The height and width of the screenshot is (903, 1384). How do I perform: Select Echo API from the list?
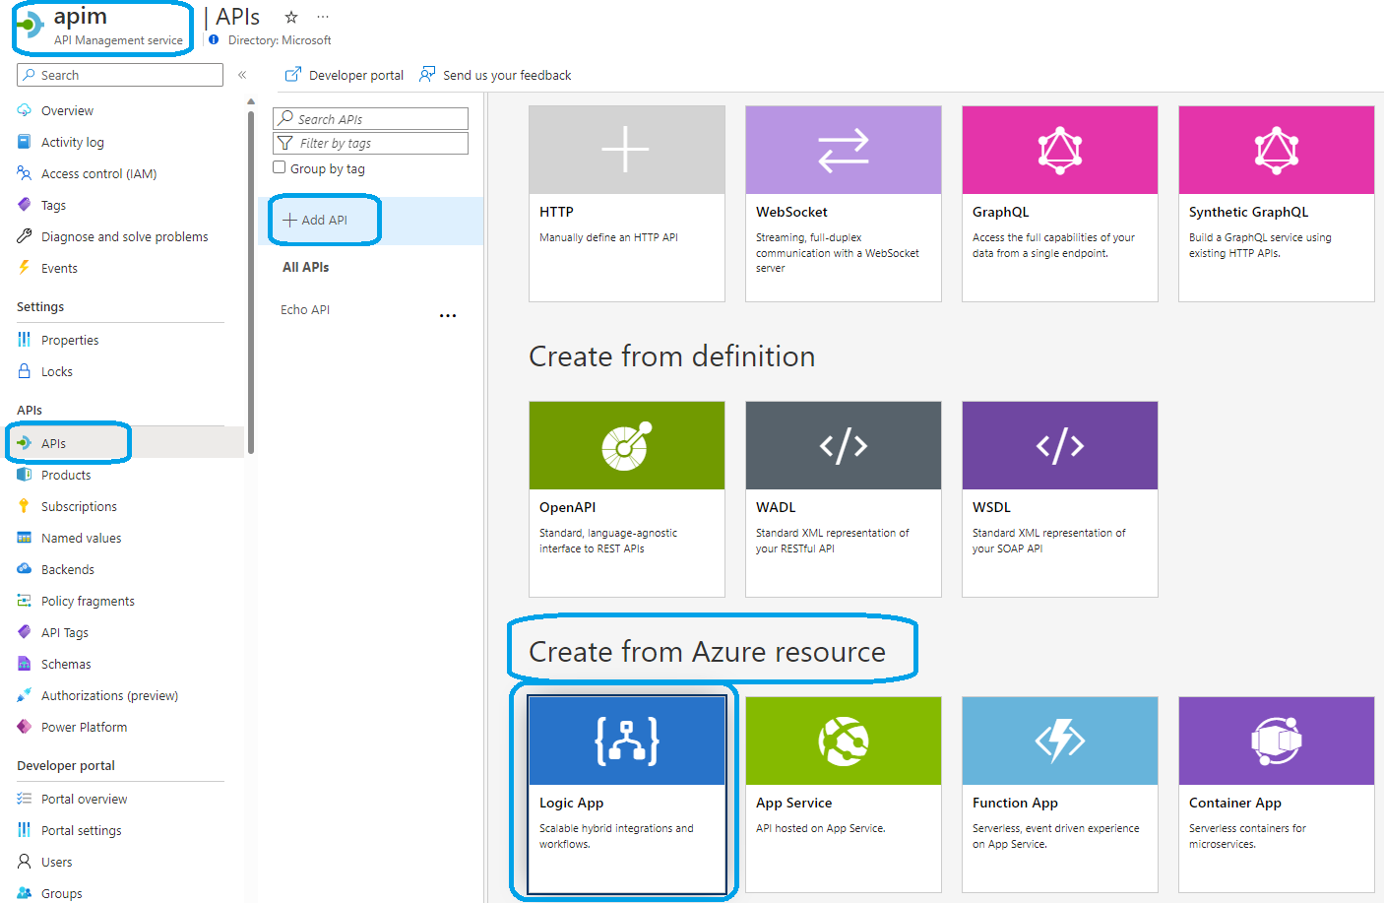click(x=305, y=309)
